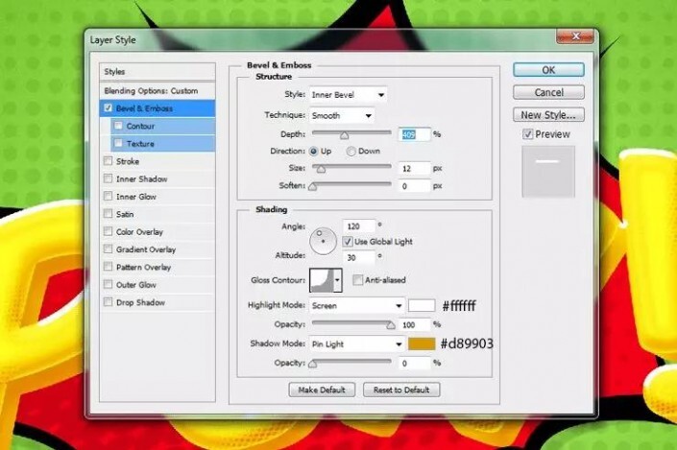Toggle Use Global Light checkbox
Viewport: 677px width, 450px height.
coord(348,241)
